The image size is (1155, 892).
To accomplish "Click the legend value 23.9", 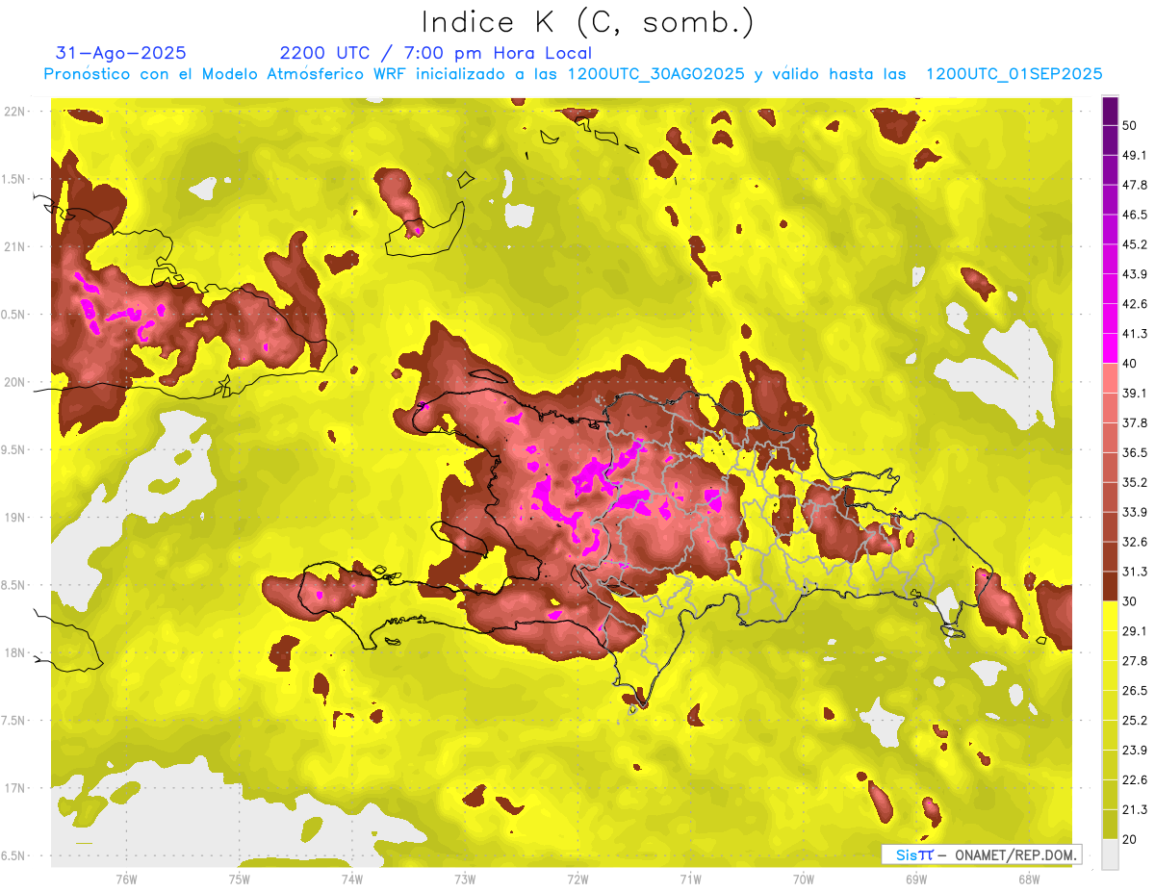I will click(1135, 751).
